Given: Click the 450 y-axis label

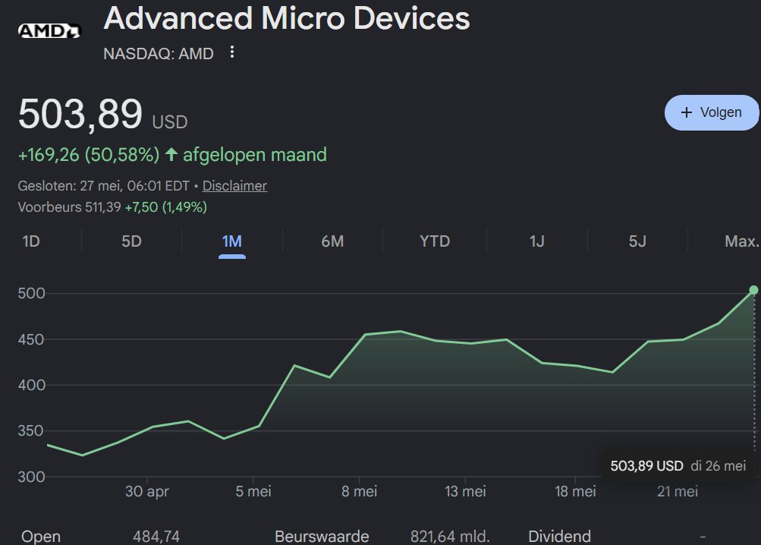Looking at the screenshot, I should [32, 339].
